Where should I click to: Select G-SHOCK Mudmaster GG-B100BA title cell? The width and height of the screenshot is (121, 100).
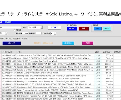click(x=55, y=70)
